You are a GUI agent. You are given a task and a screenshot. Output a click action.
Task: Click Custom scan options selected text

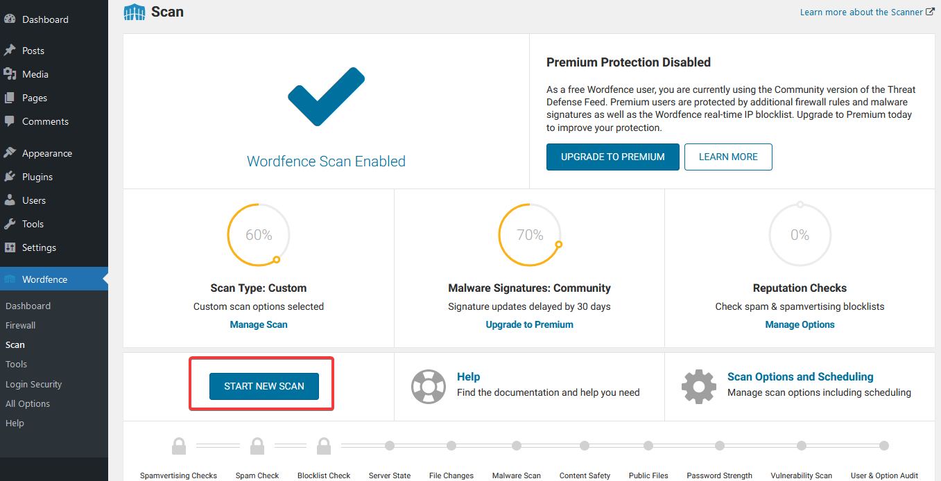pyautogui.click(x=259, y=306)
